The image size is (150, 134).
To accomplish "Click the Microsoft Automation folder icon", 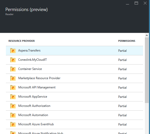I will 13,115.
